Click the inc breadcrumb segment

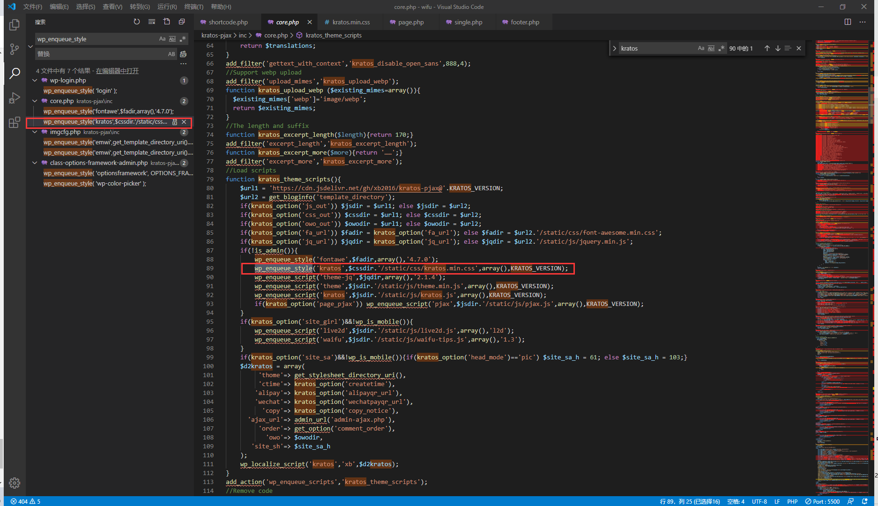243,35
